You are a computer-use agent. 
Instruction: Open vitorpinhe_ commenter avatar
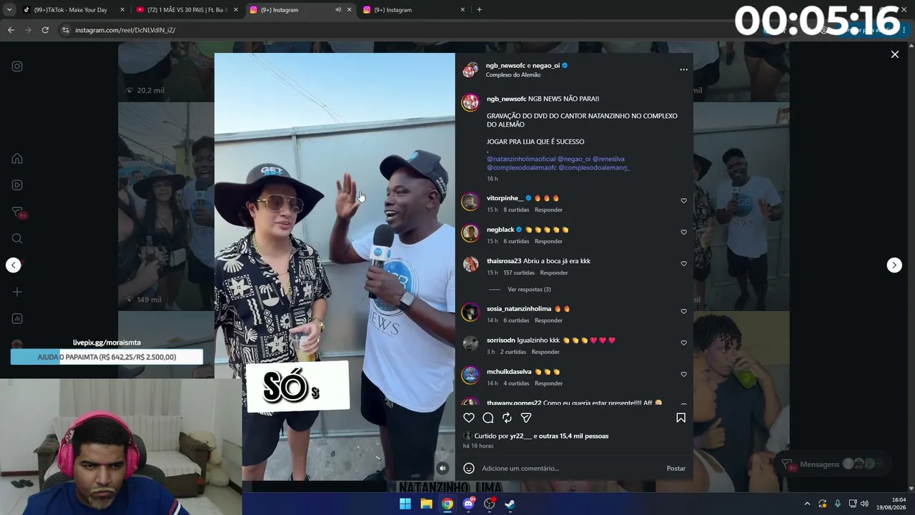tap(470, 201)
